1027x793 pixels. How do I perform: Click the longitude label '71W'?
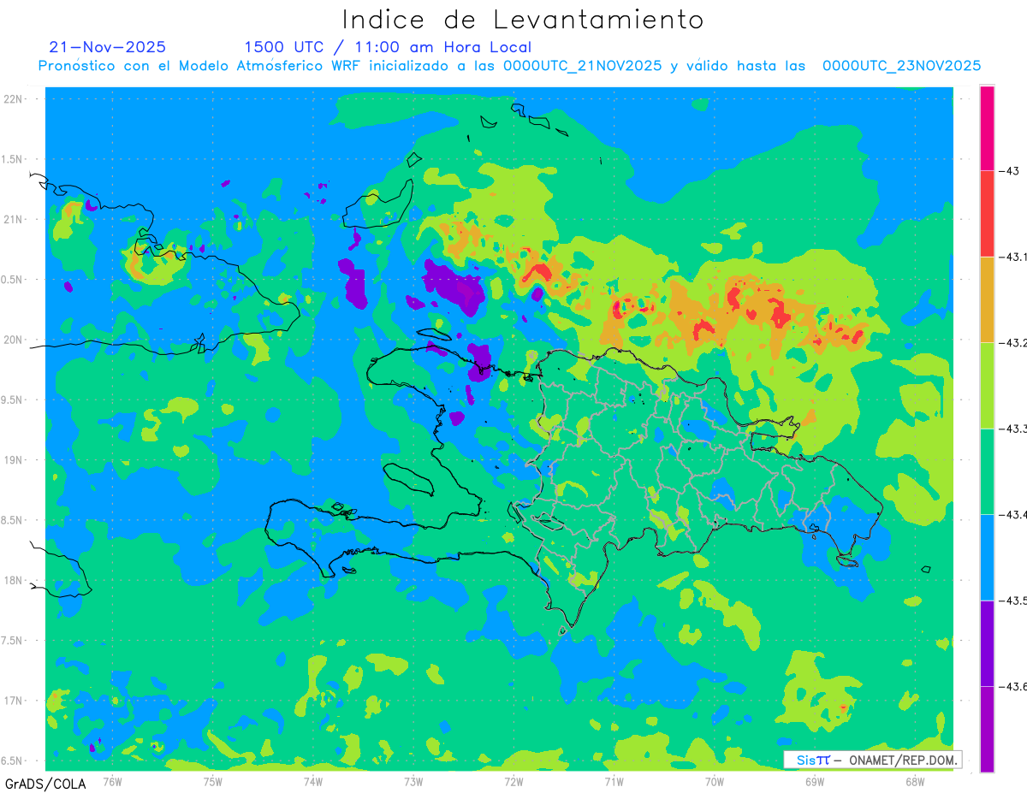614,782
